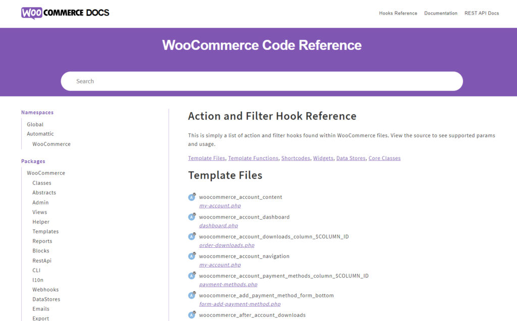Click the action icon beside woocommerce_account_navigation

coord(192,256)
